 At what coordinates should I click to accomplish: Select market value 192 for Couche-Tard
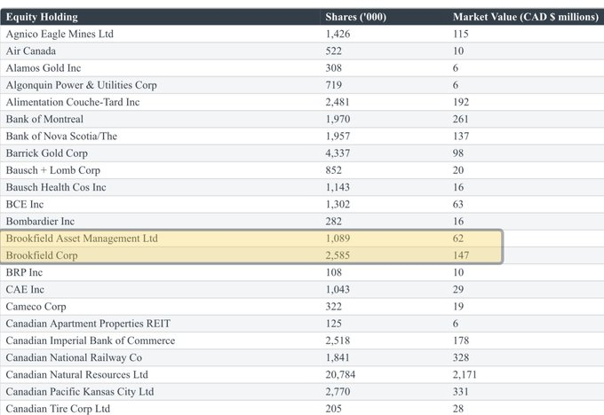461,102
